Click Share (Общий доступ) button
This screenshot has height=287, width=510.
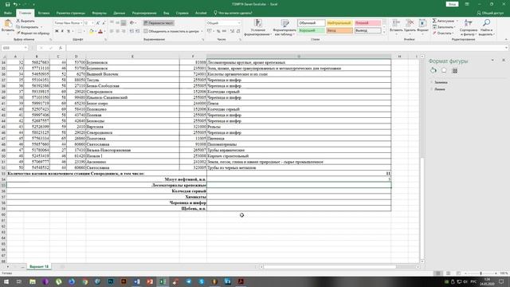pos(491,13)
